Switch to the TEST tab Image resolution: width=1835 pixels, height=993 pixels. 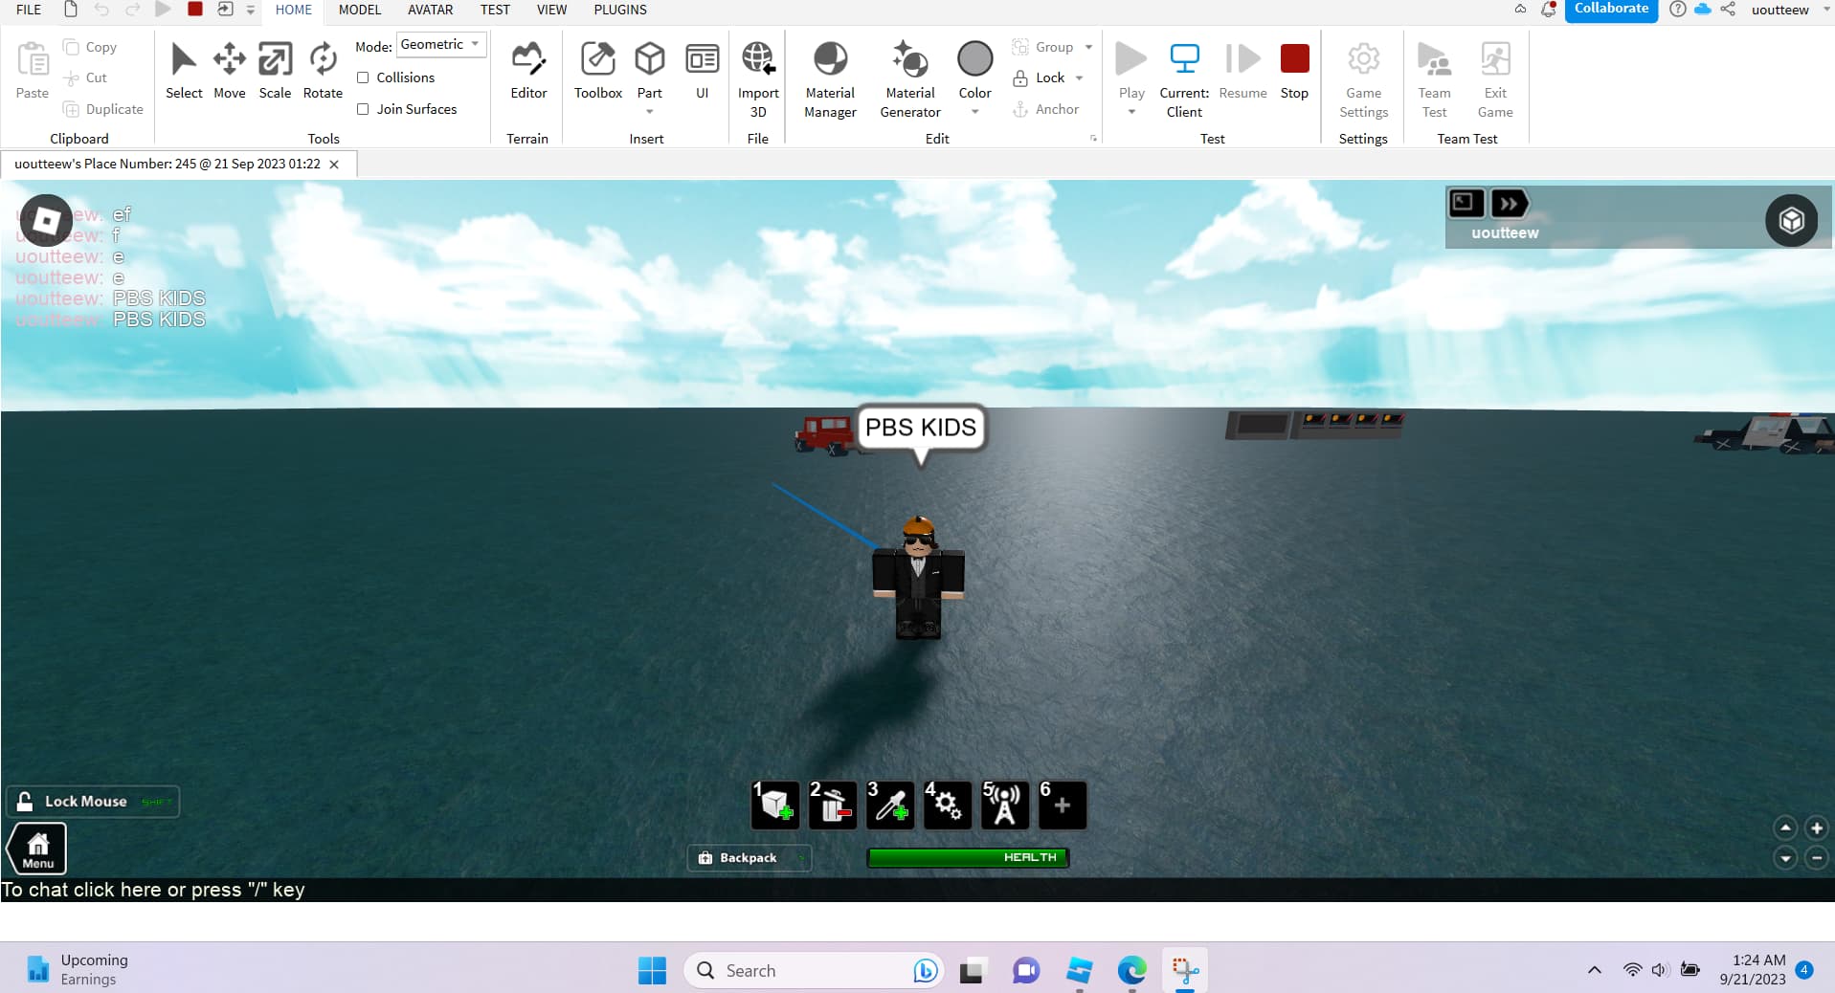495,10
